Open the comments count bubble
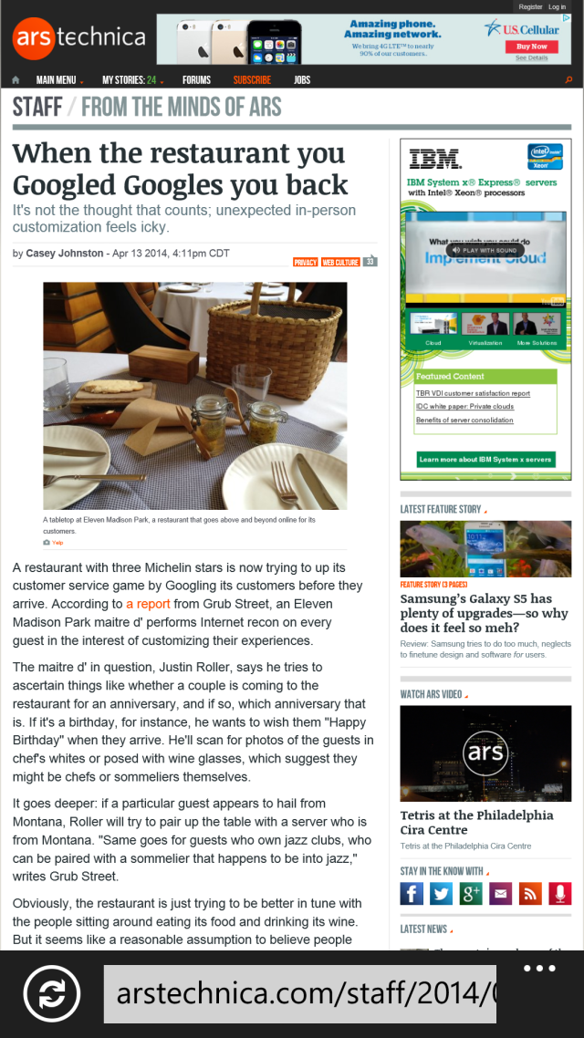The height and width of the screenshot is (1038, 584). (x=370, y=262)
